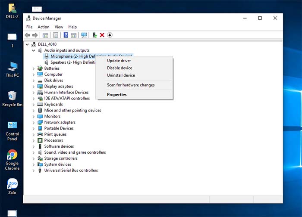Select the This PC desktop icon
302x217 pixels.
(13, 69)
